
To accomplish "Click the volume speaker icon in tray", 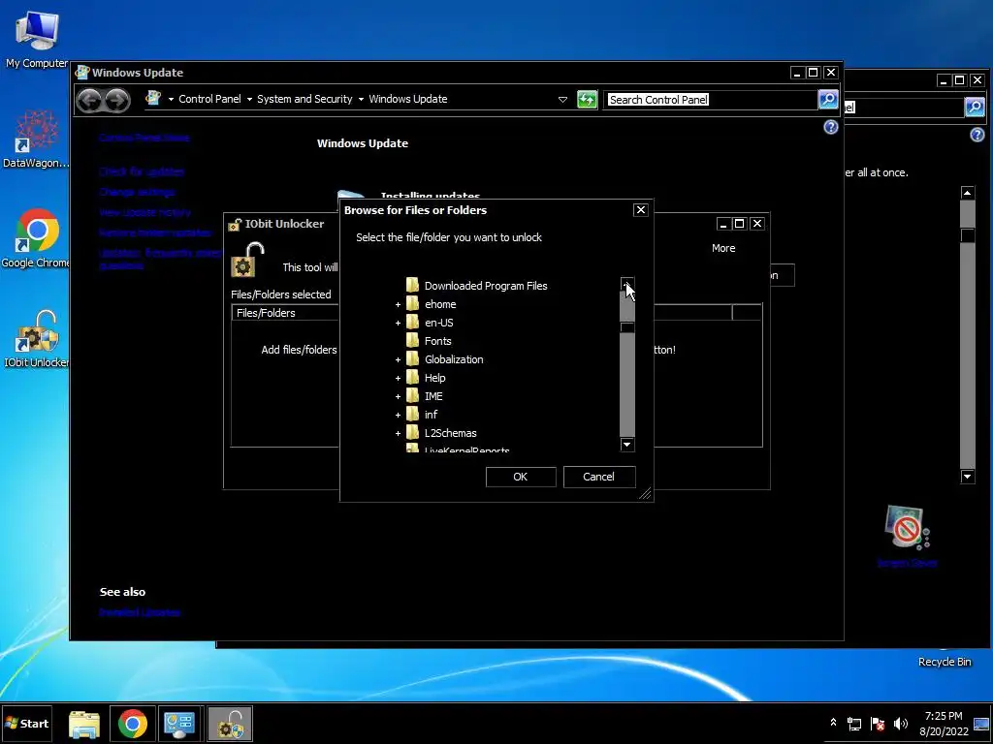I will (x=901, y=723).
